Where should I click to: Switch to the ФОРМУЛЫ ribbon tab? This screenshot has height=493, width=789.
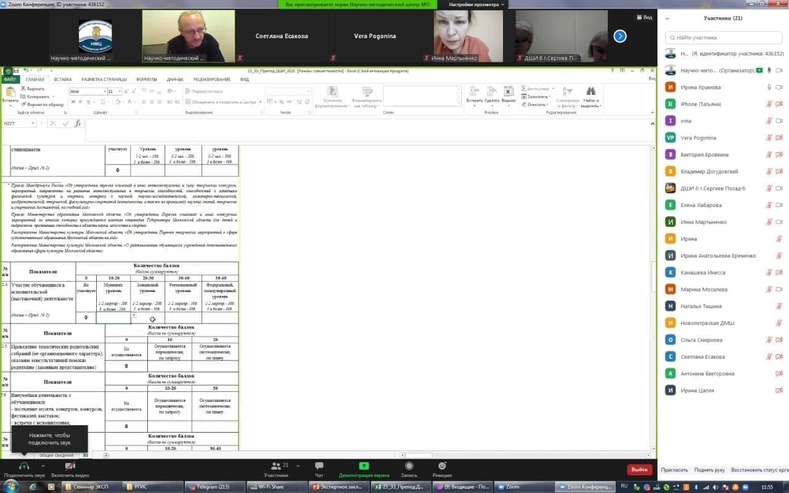click(146, 79)
